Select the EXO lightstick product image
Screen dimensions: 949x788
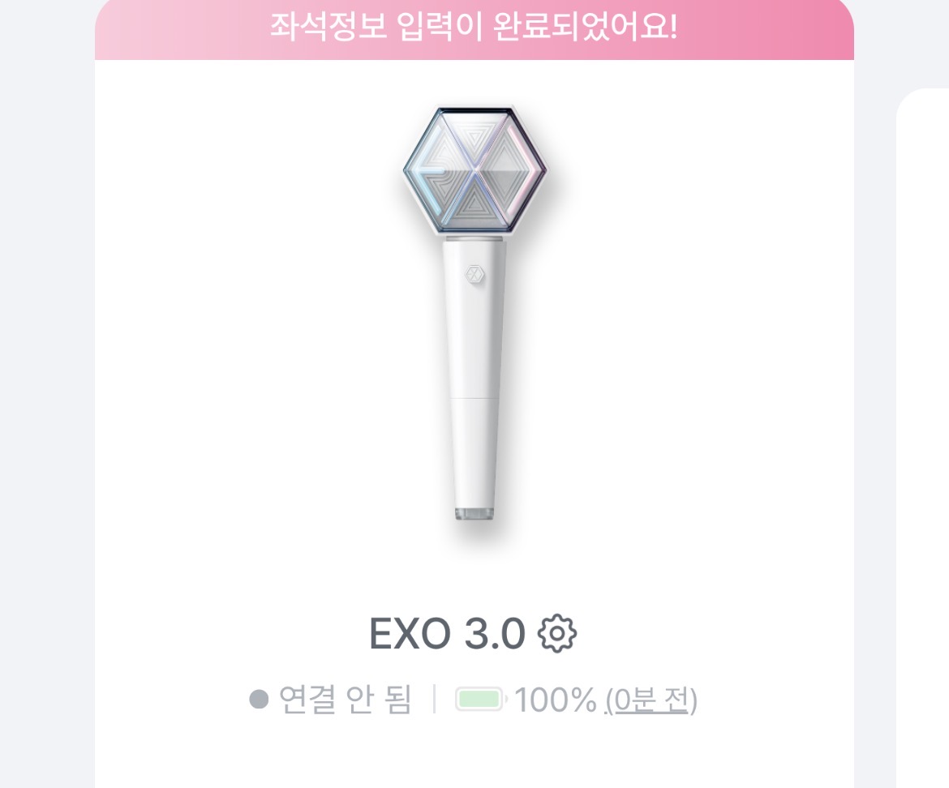click(x=475, y=313)
